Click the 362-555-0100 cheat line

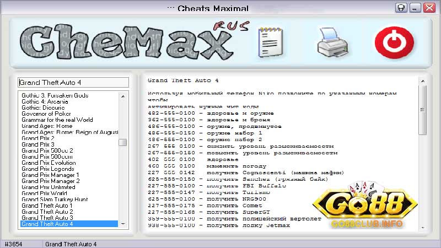tap(209, 120)
